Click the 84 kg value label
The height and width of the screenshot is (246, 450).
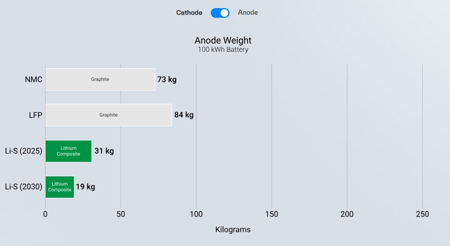click(184, 115)
